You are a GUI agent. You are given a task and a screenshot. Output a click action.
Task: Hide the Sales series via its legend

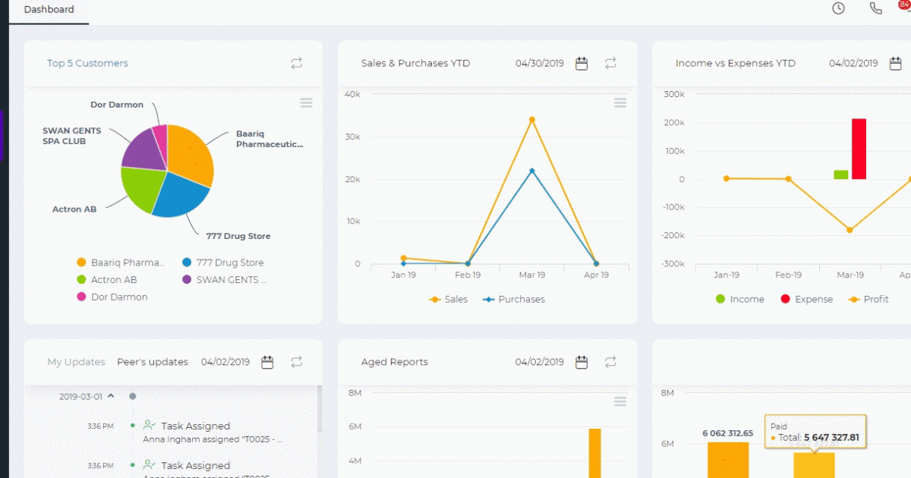449,300
